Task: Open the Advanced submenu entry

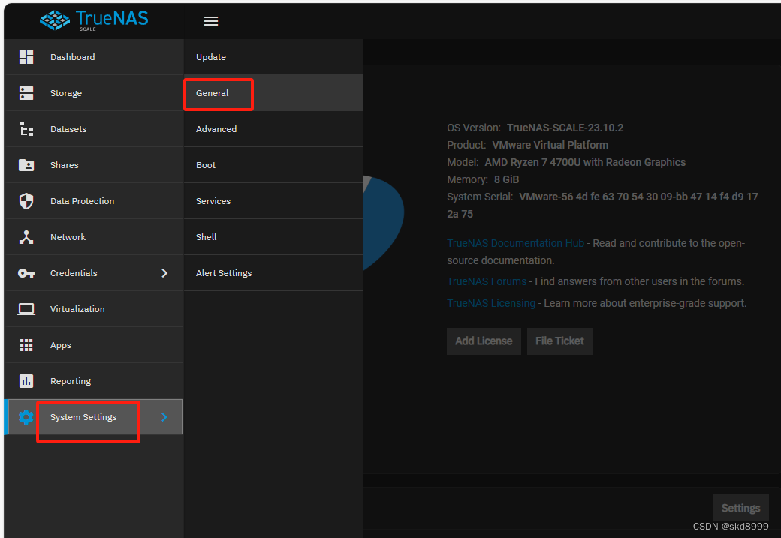Action: (x=273, y=129)
